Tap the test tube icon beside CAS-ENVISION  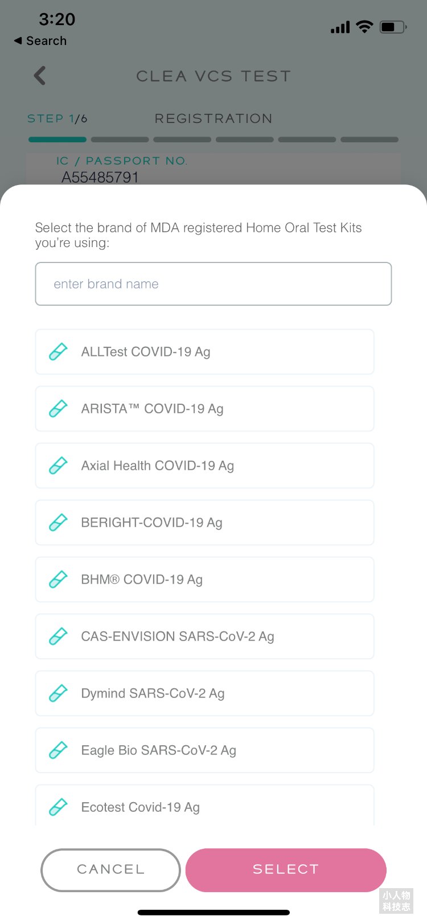click(x=58, y=636)
